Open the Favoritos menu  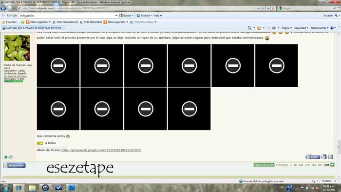click(x=9, y=22)
